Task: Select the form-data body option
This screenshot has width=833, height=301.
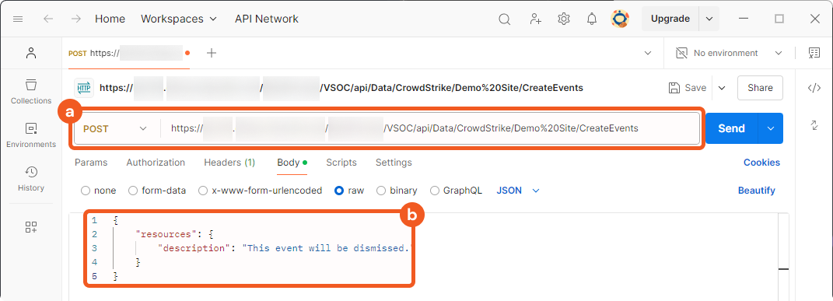Action: [157, 191]
